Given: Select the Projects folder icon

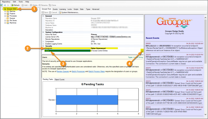Looking at the screenshot, I should (8, 14).
